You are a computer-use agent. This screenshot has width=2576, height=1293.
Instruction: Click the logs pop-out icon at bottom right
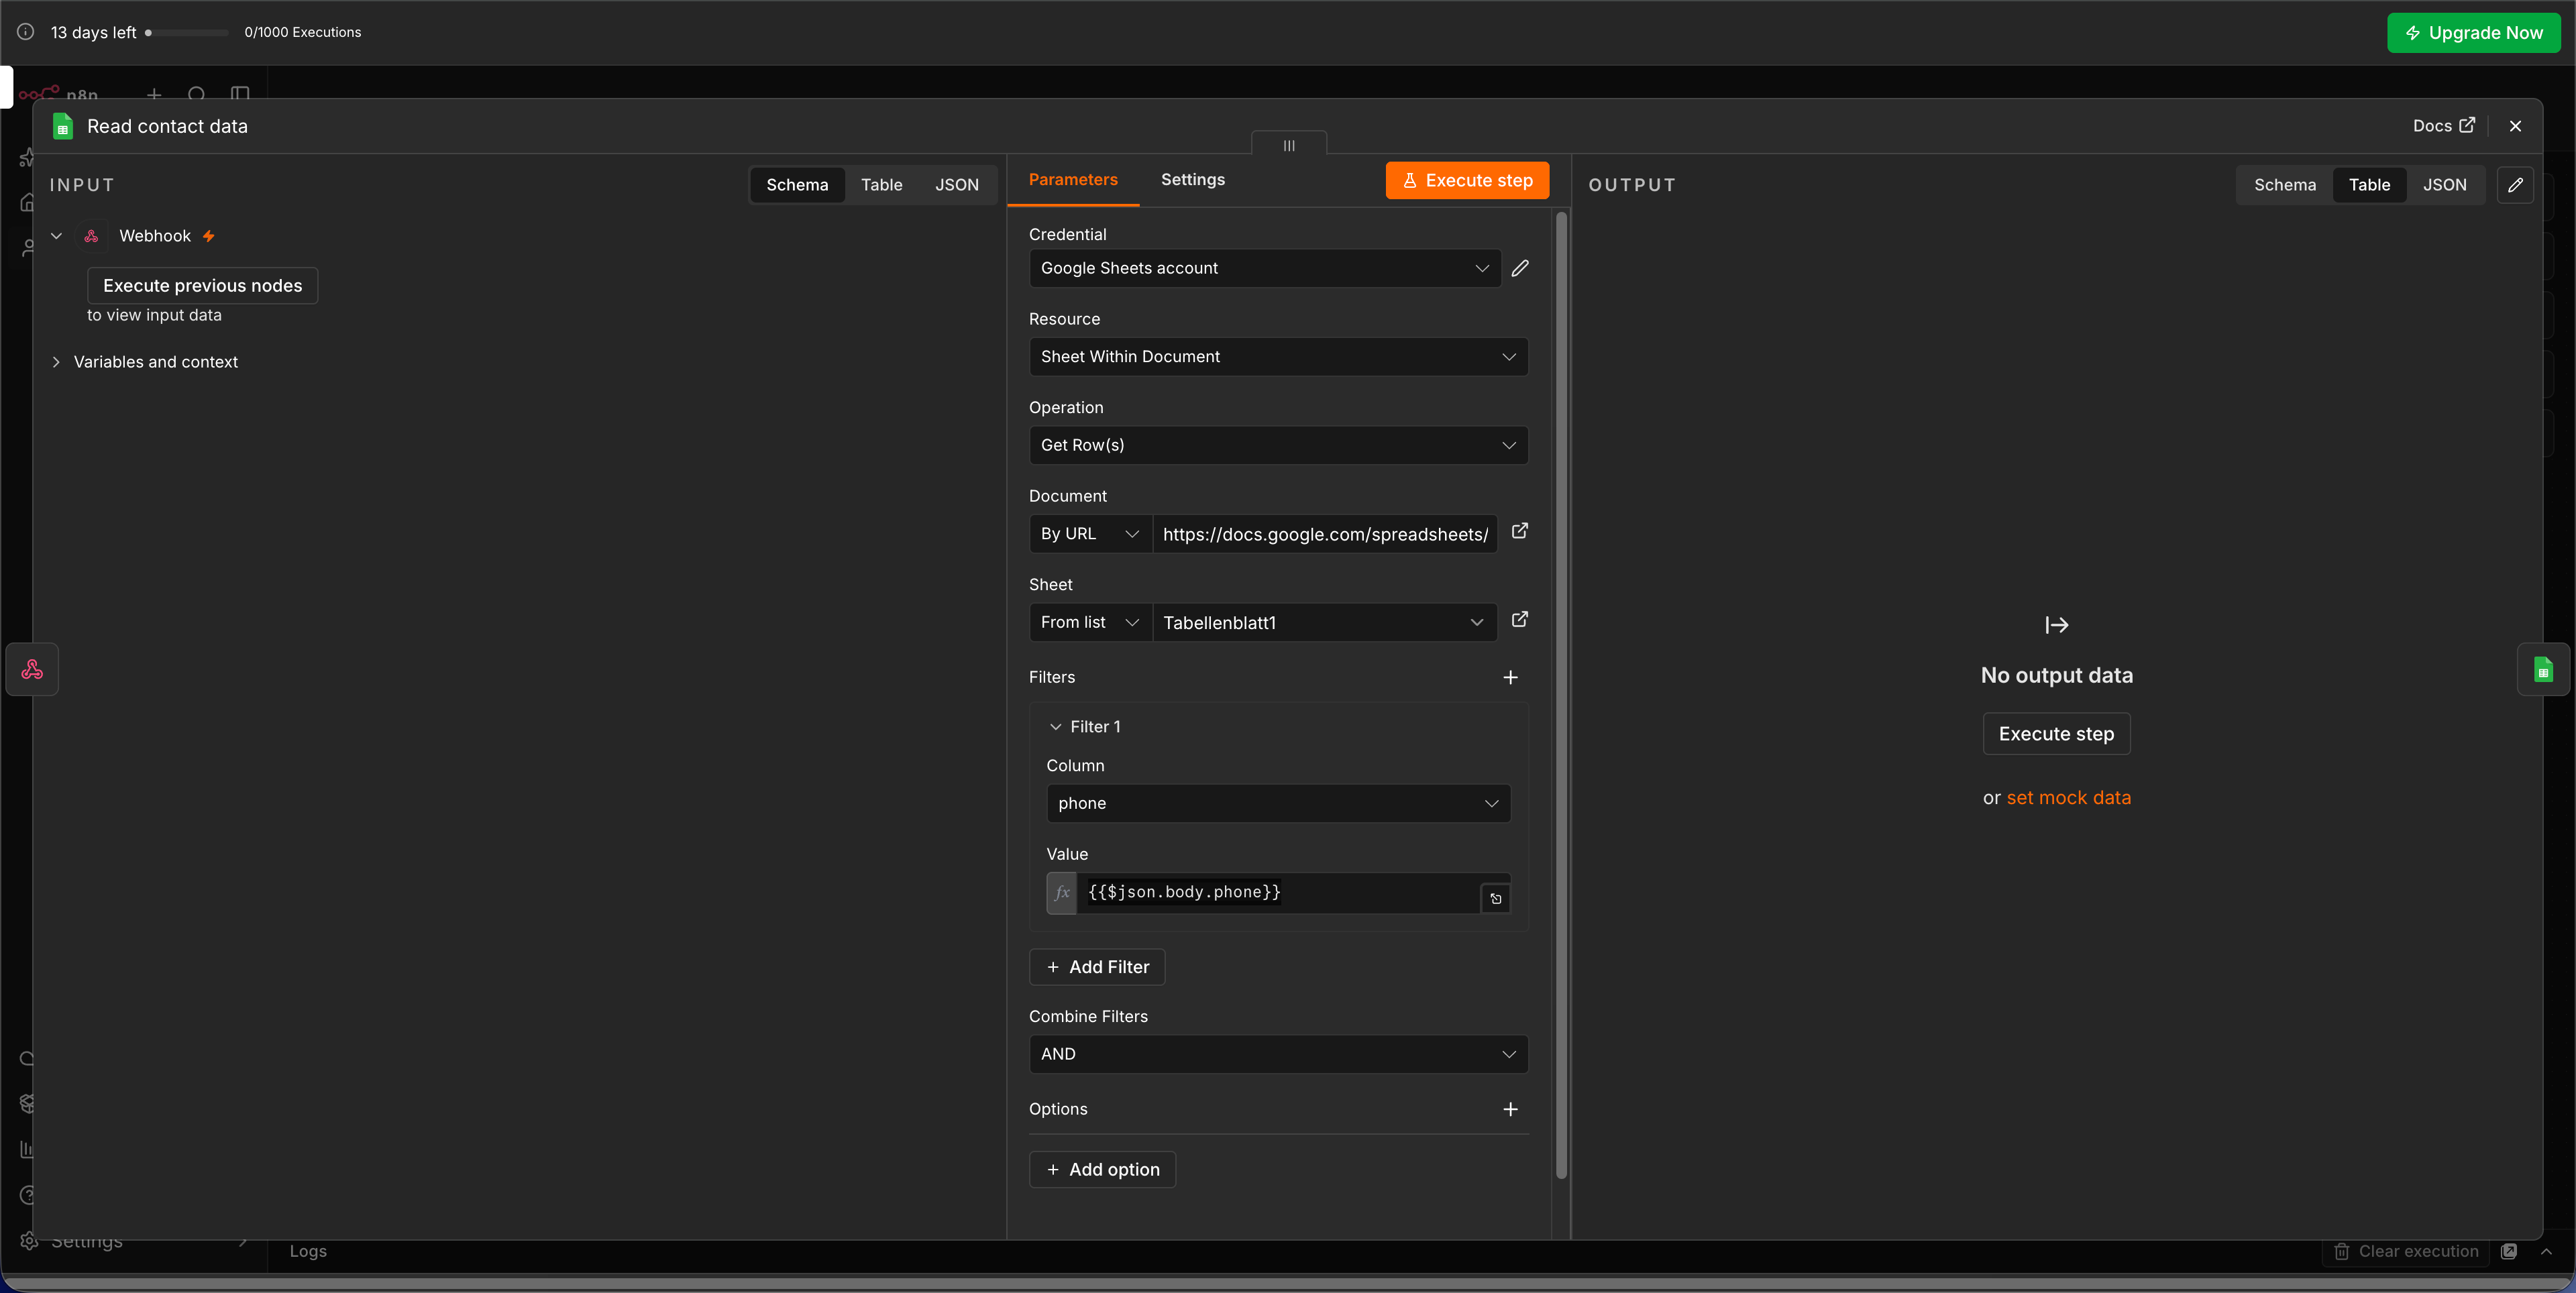[2508, 1251]
